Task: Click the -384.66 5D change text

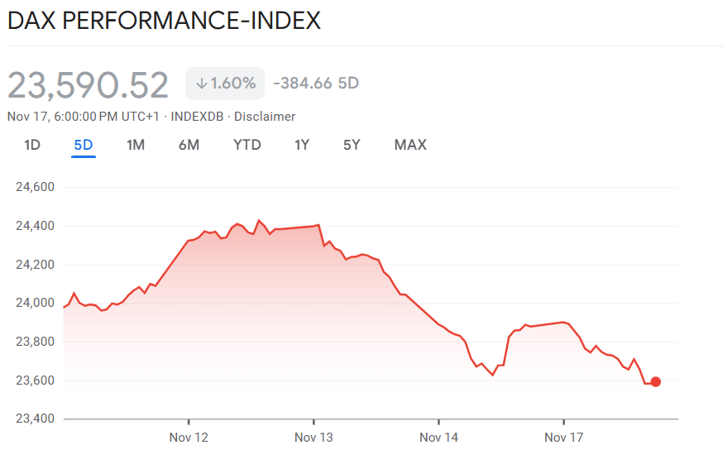Action: 315,84
